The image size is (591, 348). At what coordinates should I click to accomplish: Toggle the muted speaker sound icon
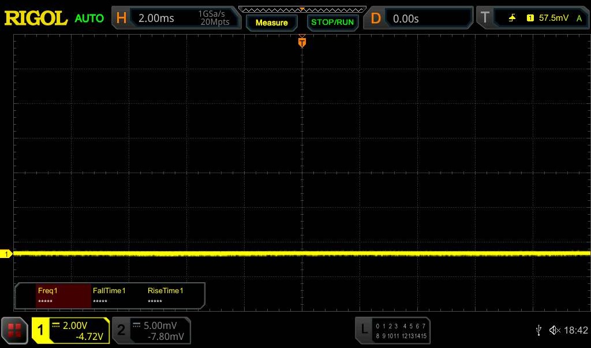(554, 330)
